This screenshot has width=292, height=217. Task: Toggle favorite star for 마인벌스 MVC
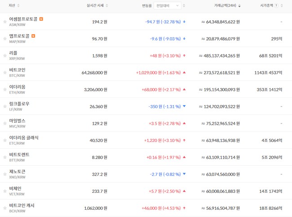[x=5, y=124]
